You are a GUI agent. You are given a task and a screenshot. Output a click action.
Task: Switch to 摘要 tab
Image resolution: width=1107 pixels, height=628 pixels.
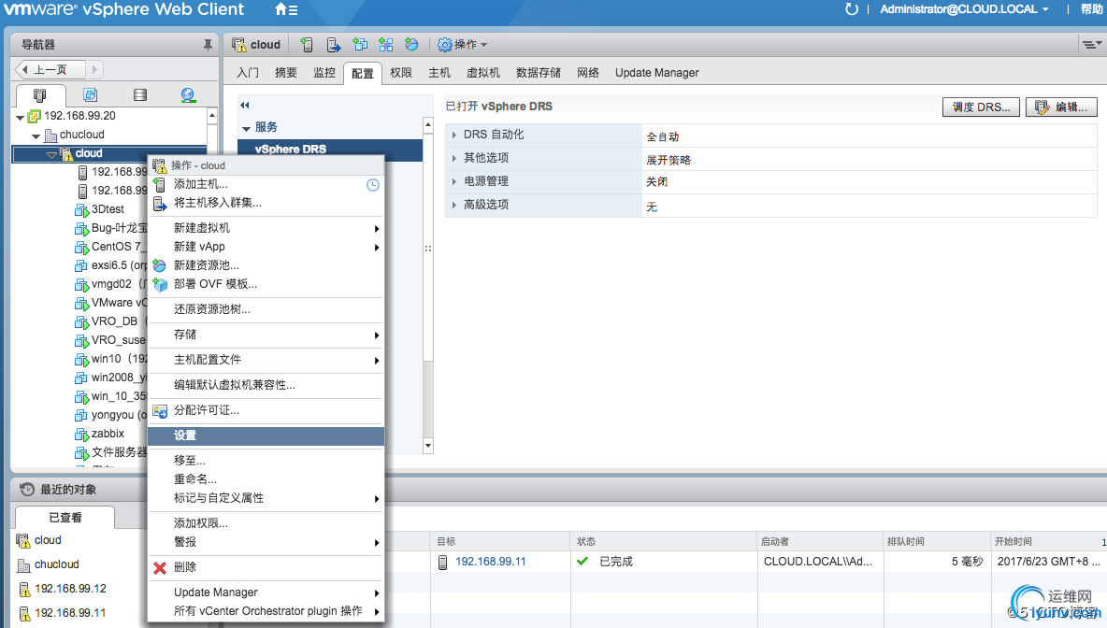click(x=286, y=73)
